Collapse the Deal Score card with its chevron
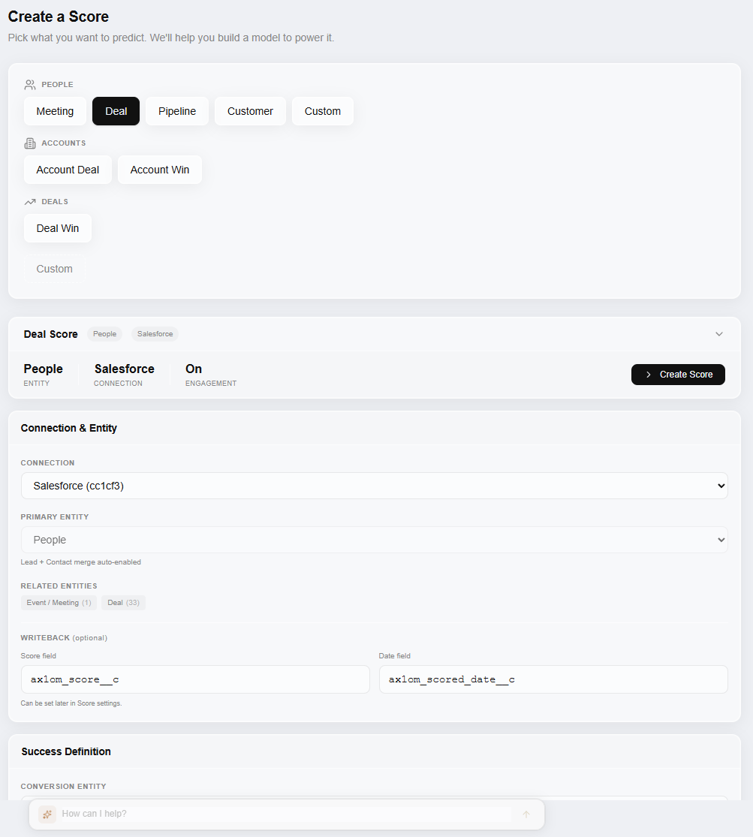Viewport: 753px width, 837px height. 718,333
